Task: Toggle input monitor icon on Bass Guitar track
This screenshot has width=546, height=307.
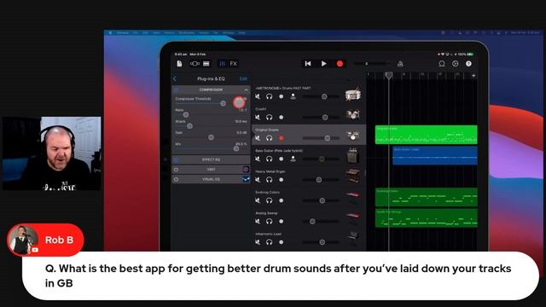Action: point(293,159)
